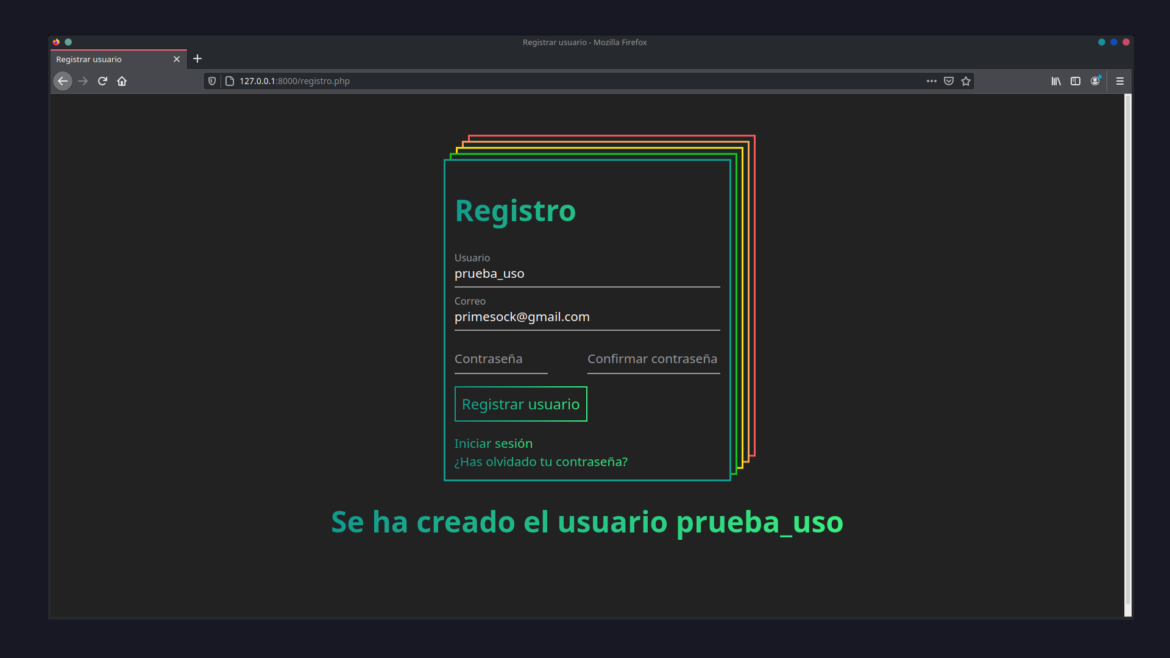Open the Firefox account menu

coord(1096,81)
